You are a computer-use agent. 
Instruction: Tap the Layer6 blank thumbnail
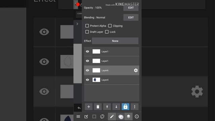[96, 70]
